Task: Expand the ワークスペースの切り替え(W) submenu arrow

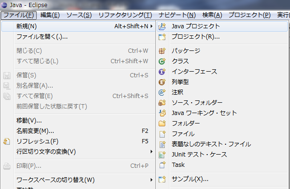Action: point(152,180)
